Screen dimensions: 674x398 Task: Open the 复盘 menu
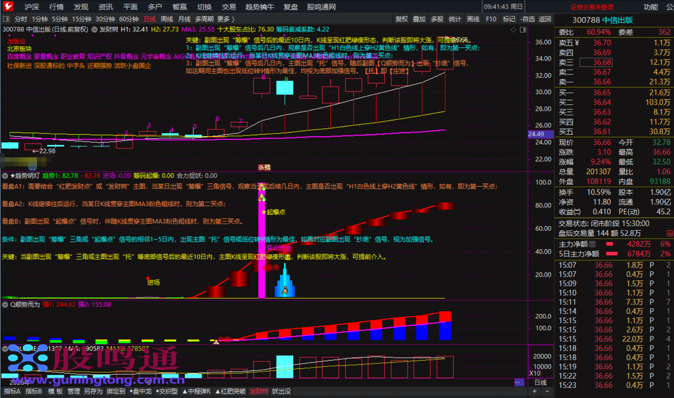(x=291, y=7)
